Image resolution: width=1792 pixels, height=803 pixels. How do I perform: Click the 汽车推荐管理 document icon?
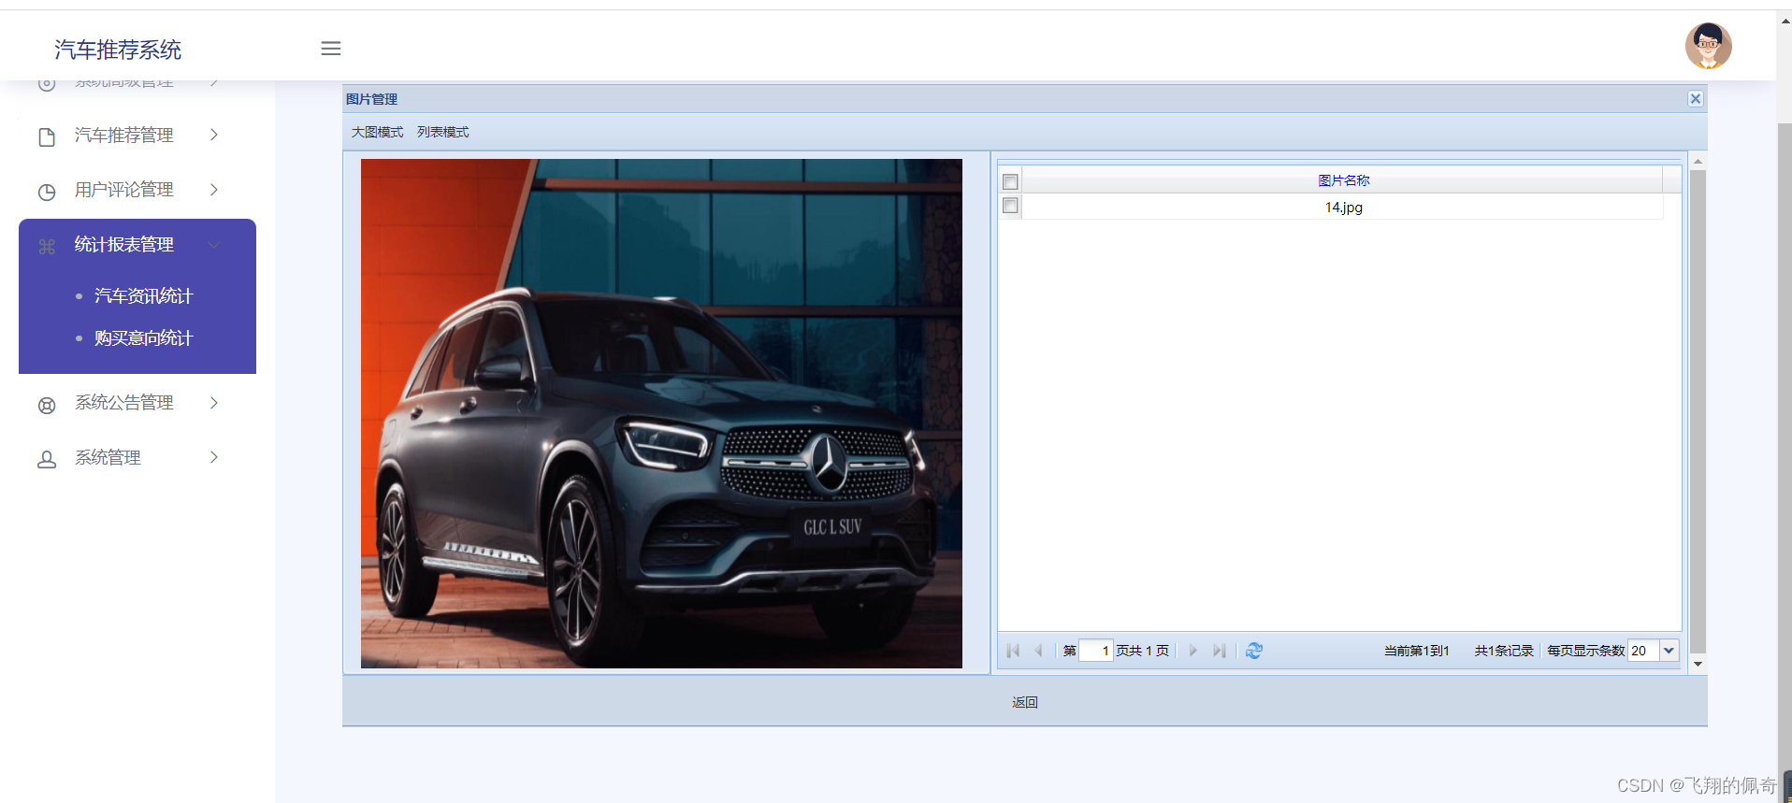click(47, 137)
